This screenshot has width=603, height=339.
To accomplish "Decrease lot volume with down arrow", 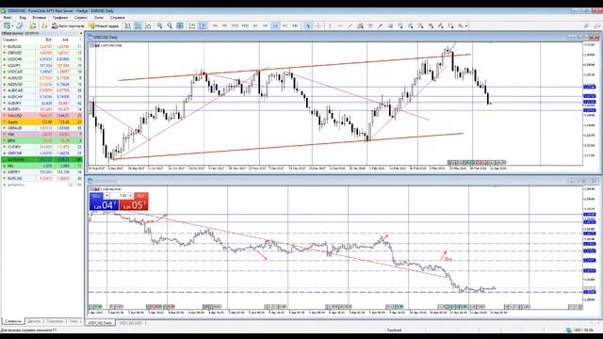I will click(x=107, y=196).
